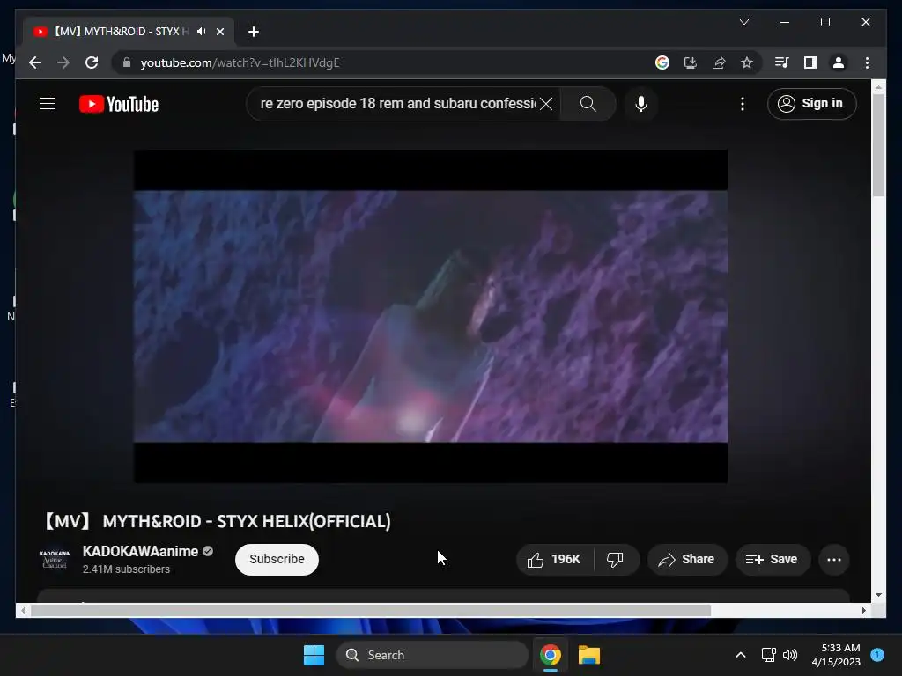Screen dimensions: 902x676
Task: Open the notification badge in the tray
Action: pyautogui.click(x=877, y=654)
